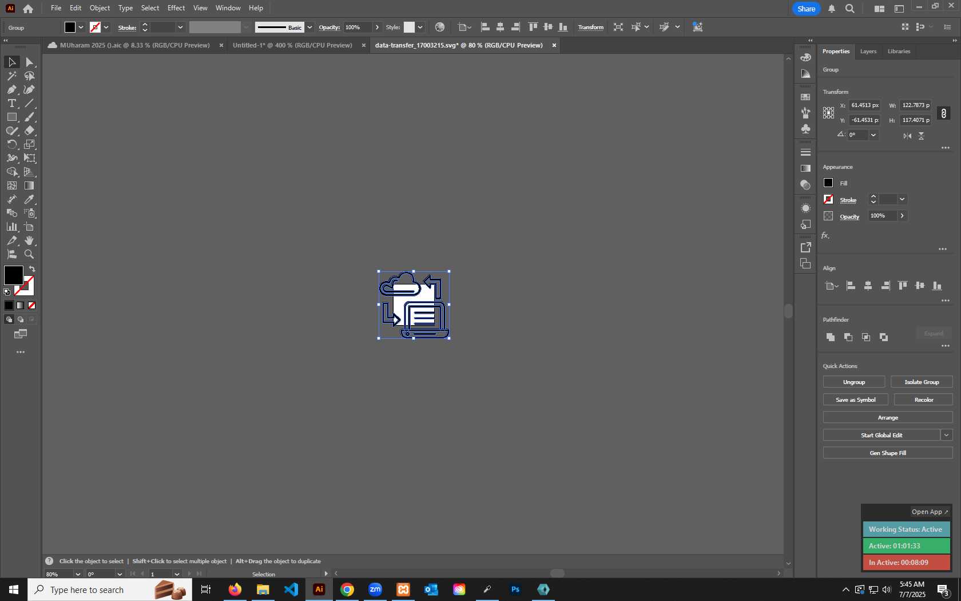Set fill mode to None

[32, 306]
